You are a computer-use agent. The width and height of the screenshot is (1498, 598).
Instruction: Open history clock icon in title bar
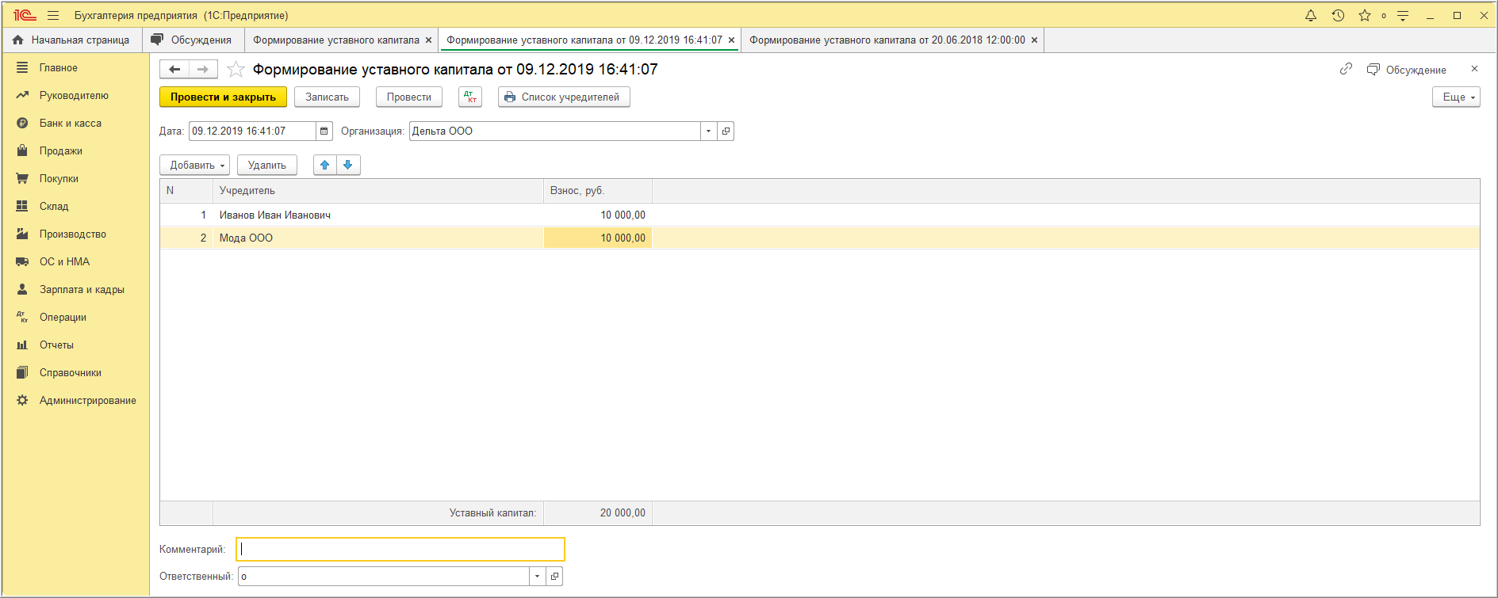coord(1338,16)
